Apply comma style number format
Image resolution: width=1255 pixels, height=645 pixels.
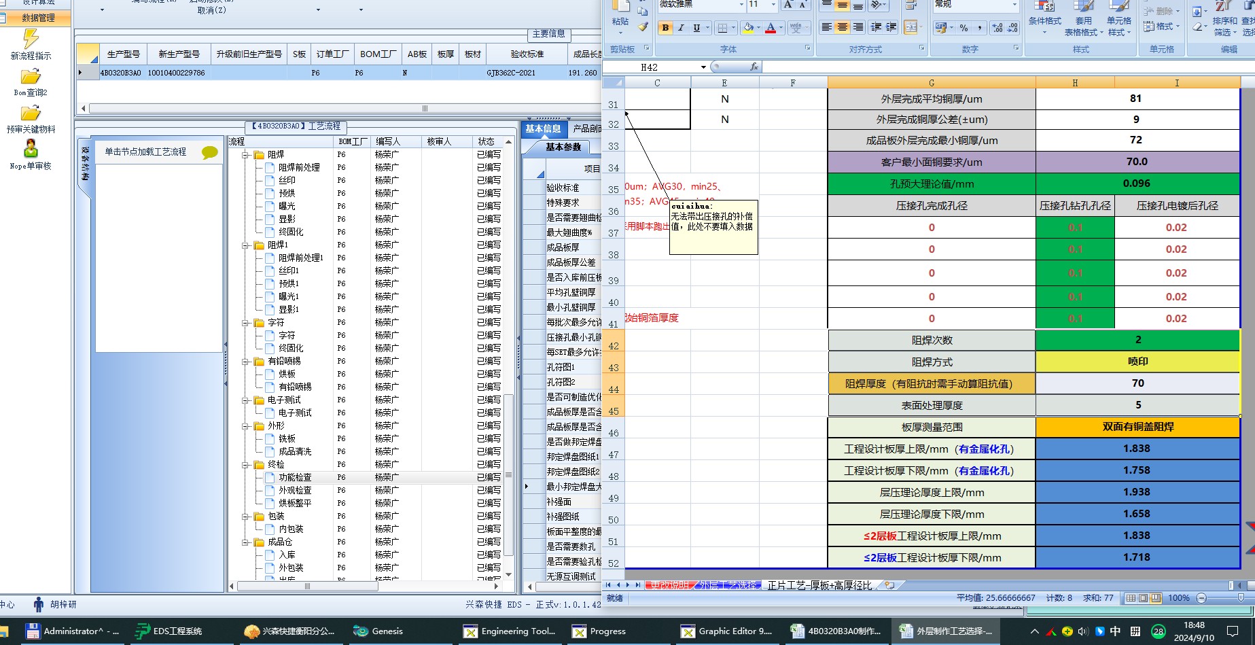[x=979, y=28]
